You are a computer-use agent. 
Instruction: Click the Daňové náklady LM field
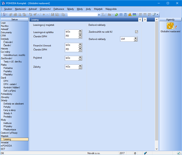(x=127, y=39)
